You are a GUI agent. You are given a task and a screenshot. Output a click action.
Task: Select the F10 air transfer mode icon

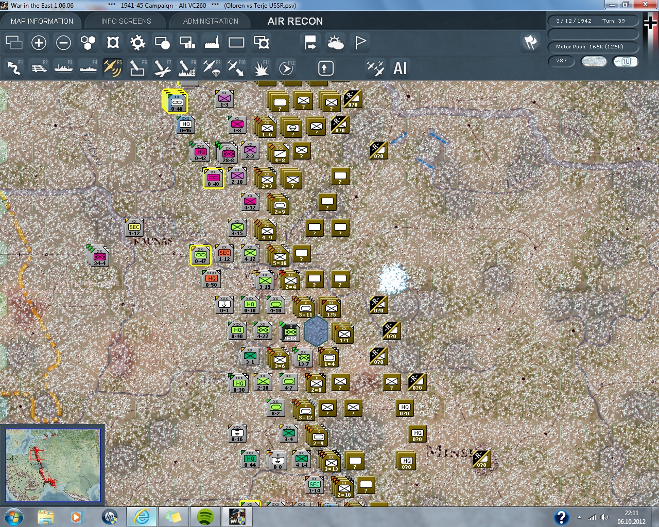(x=236, y=68)
